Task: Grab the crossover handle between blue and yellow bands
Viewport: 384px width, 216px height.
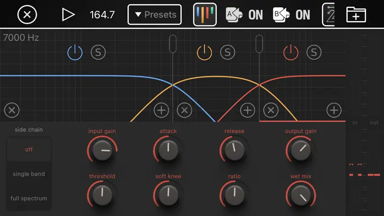Action: (173, 44)
